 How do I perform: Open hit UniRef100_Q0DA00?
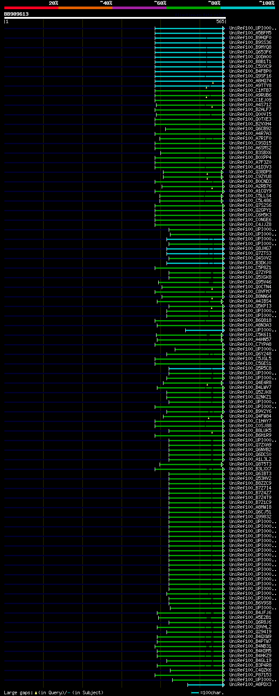tap(250, 57)
